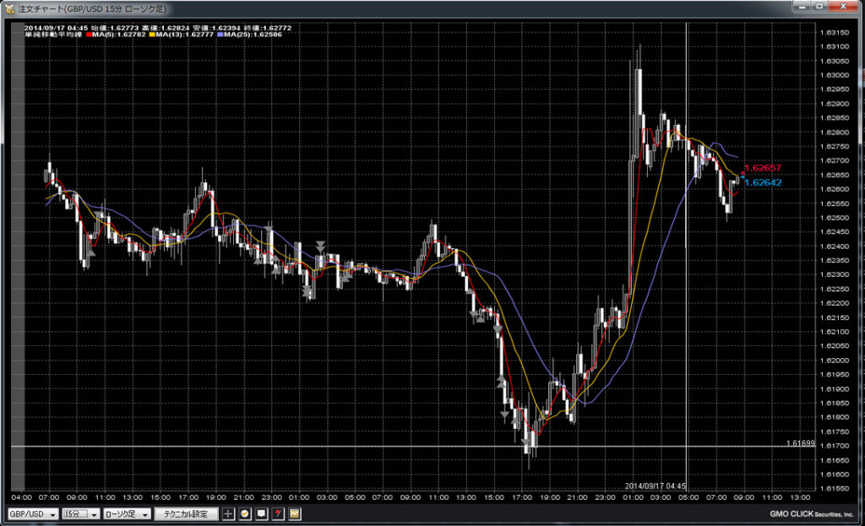Open the GBP/USD currency pair dropdown
The width and height of the screenshot is (865, 526).
coord(32,513)
